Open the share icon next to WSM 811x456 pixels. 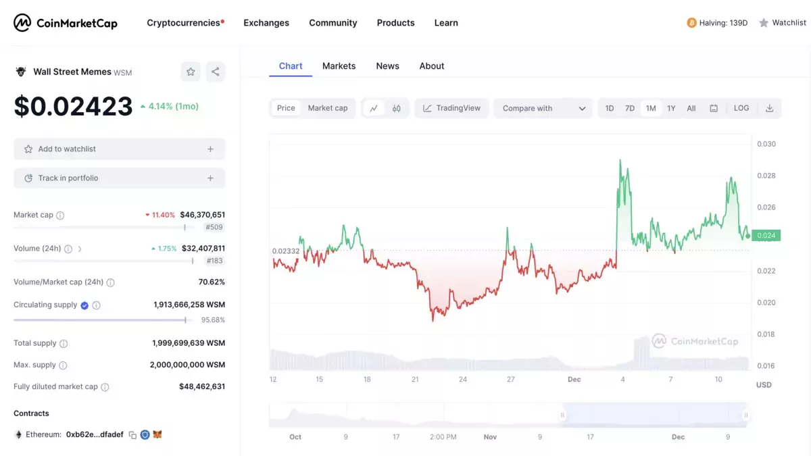(x=216, y=72)
